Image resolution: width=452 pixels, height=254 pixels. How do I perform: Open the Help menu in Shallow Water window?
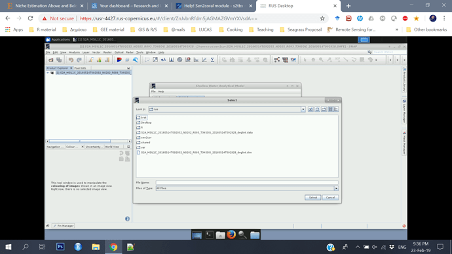[x=161, y=92]
